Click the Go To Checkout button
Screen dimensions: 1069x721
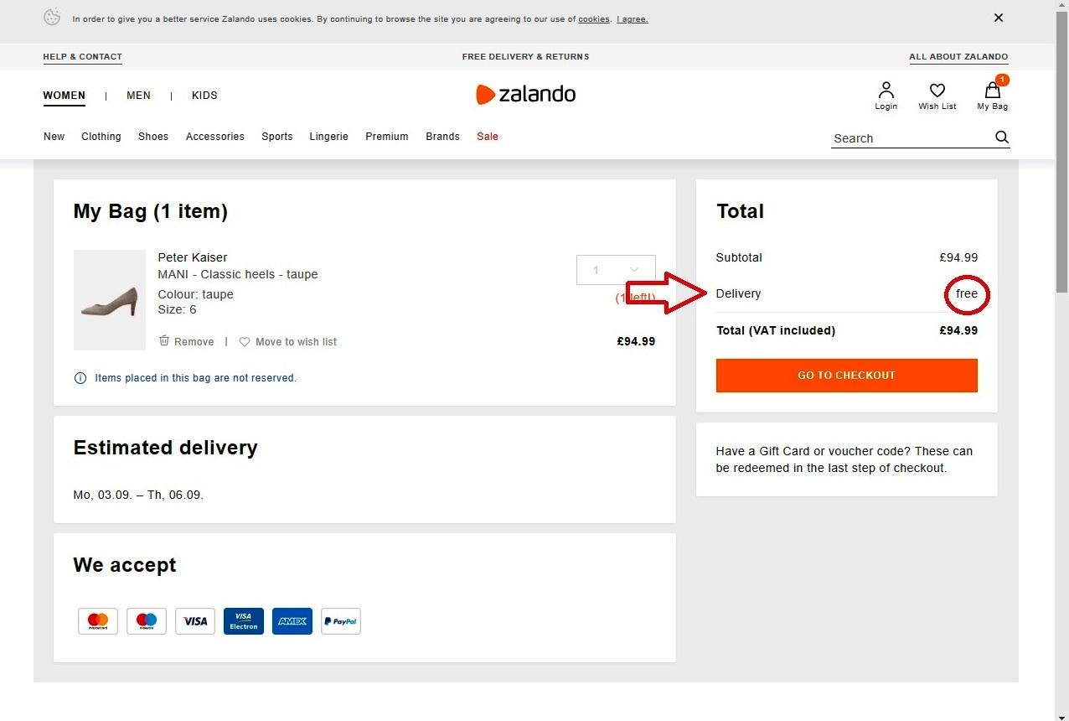[846, 376]
